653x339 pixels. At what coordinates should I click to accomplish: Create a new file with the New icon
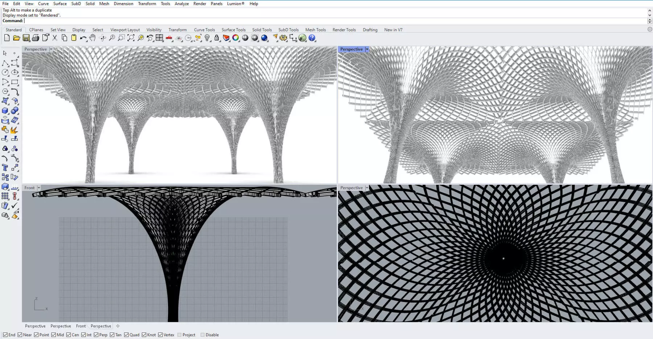[7, 38]
